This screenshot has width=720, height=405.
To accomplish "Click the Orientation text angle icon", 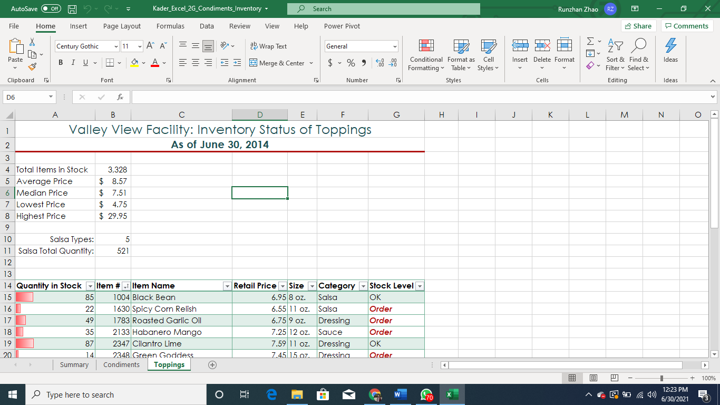I will point(225,46).
